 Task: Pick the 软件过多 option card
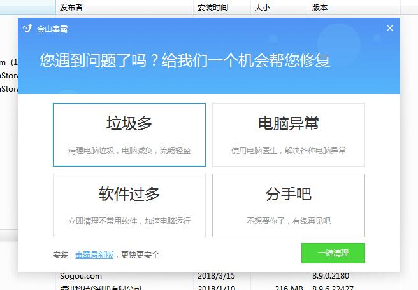[129, 205]
